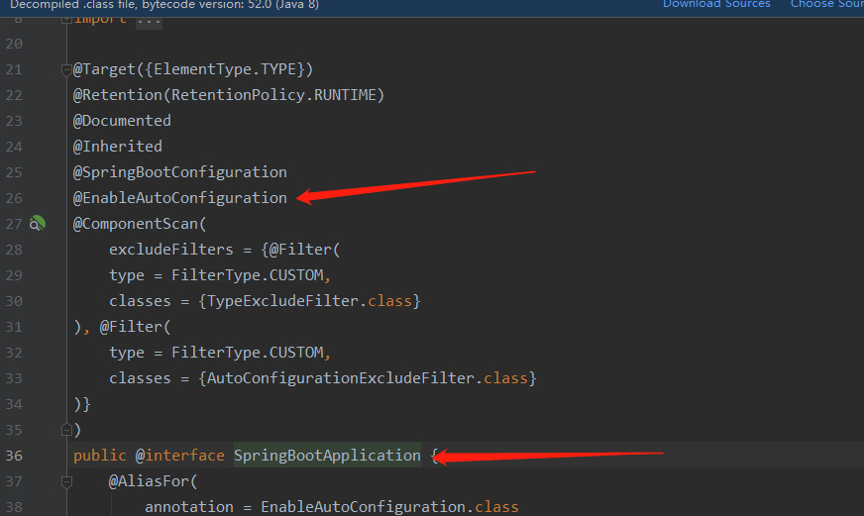Collapse the @AliasFor block at line 37
The width and height of the screenshot is (864, 516).
[x=66, y=482]
